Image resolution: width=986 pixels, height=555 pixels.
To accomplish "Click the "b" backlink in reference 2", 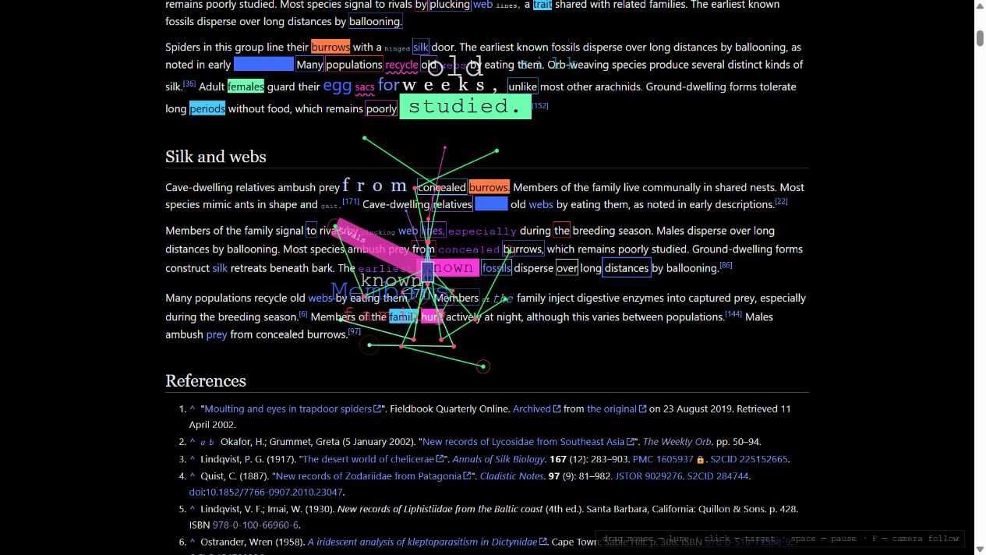I will (x=213, y=442).
